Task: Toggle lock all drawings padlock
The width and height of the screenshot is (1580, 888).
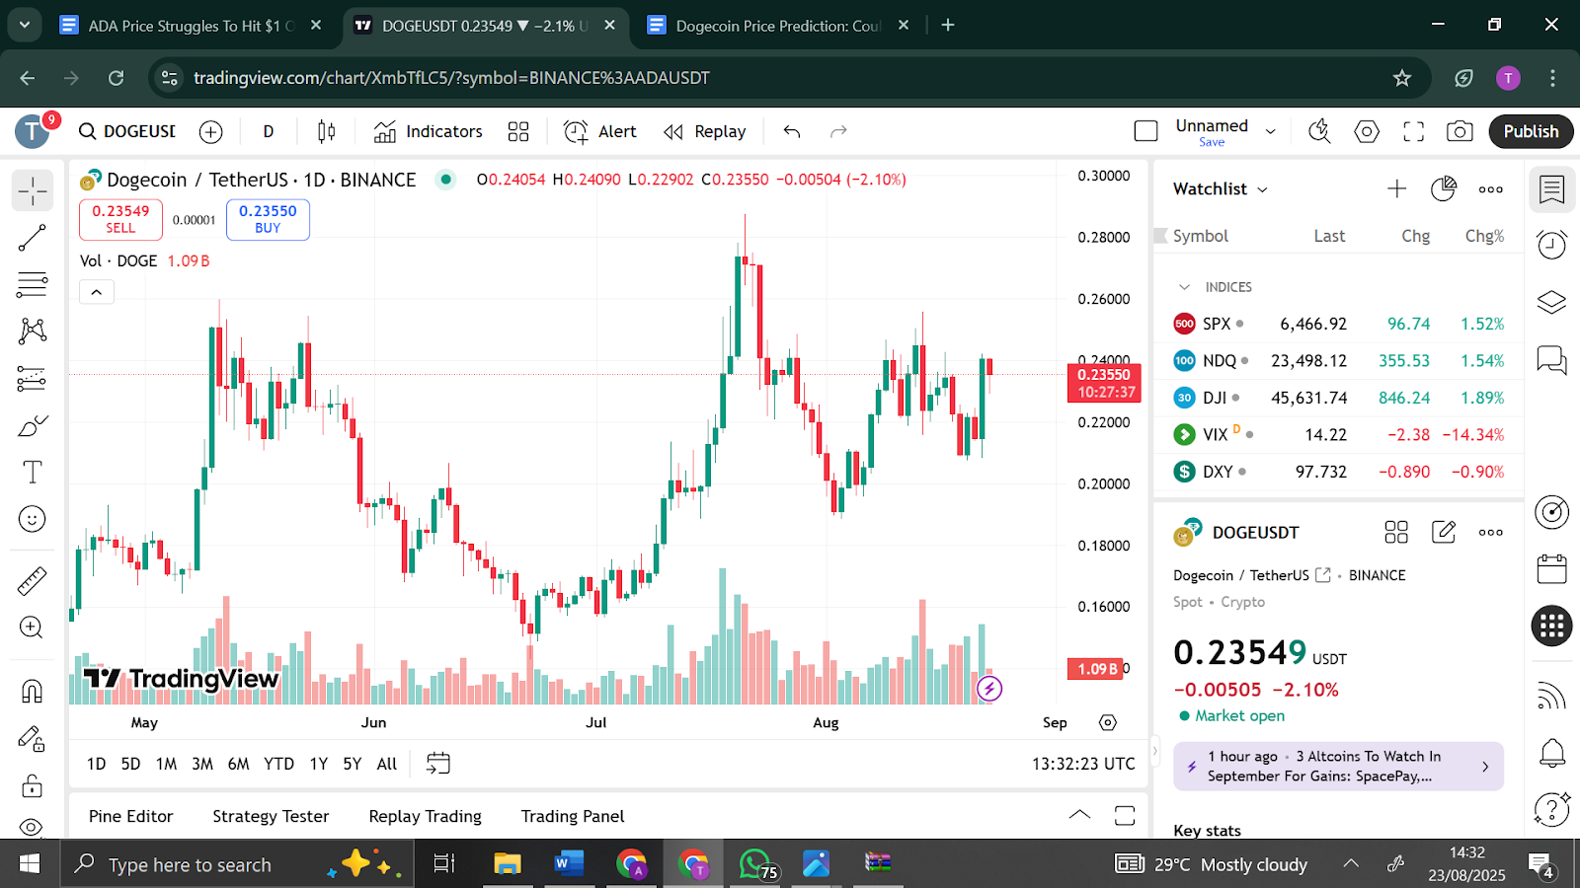Action: [32, 785]
